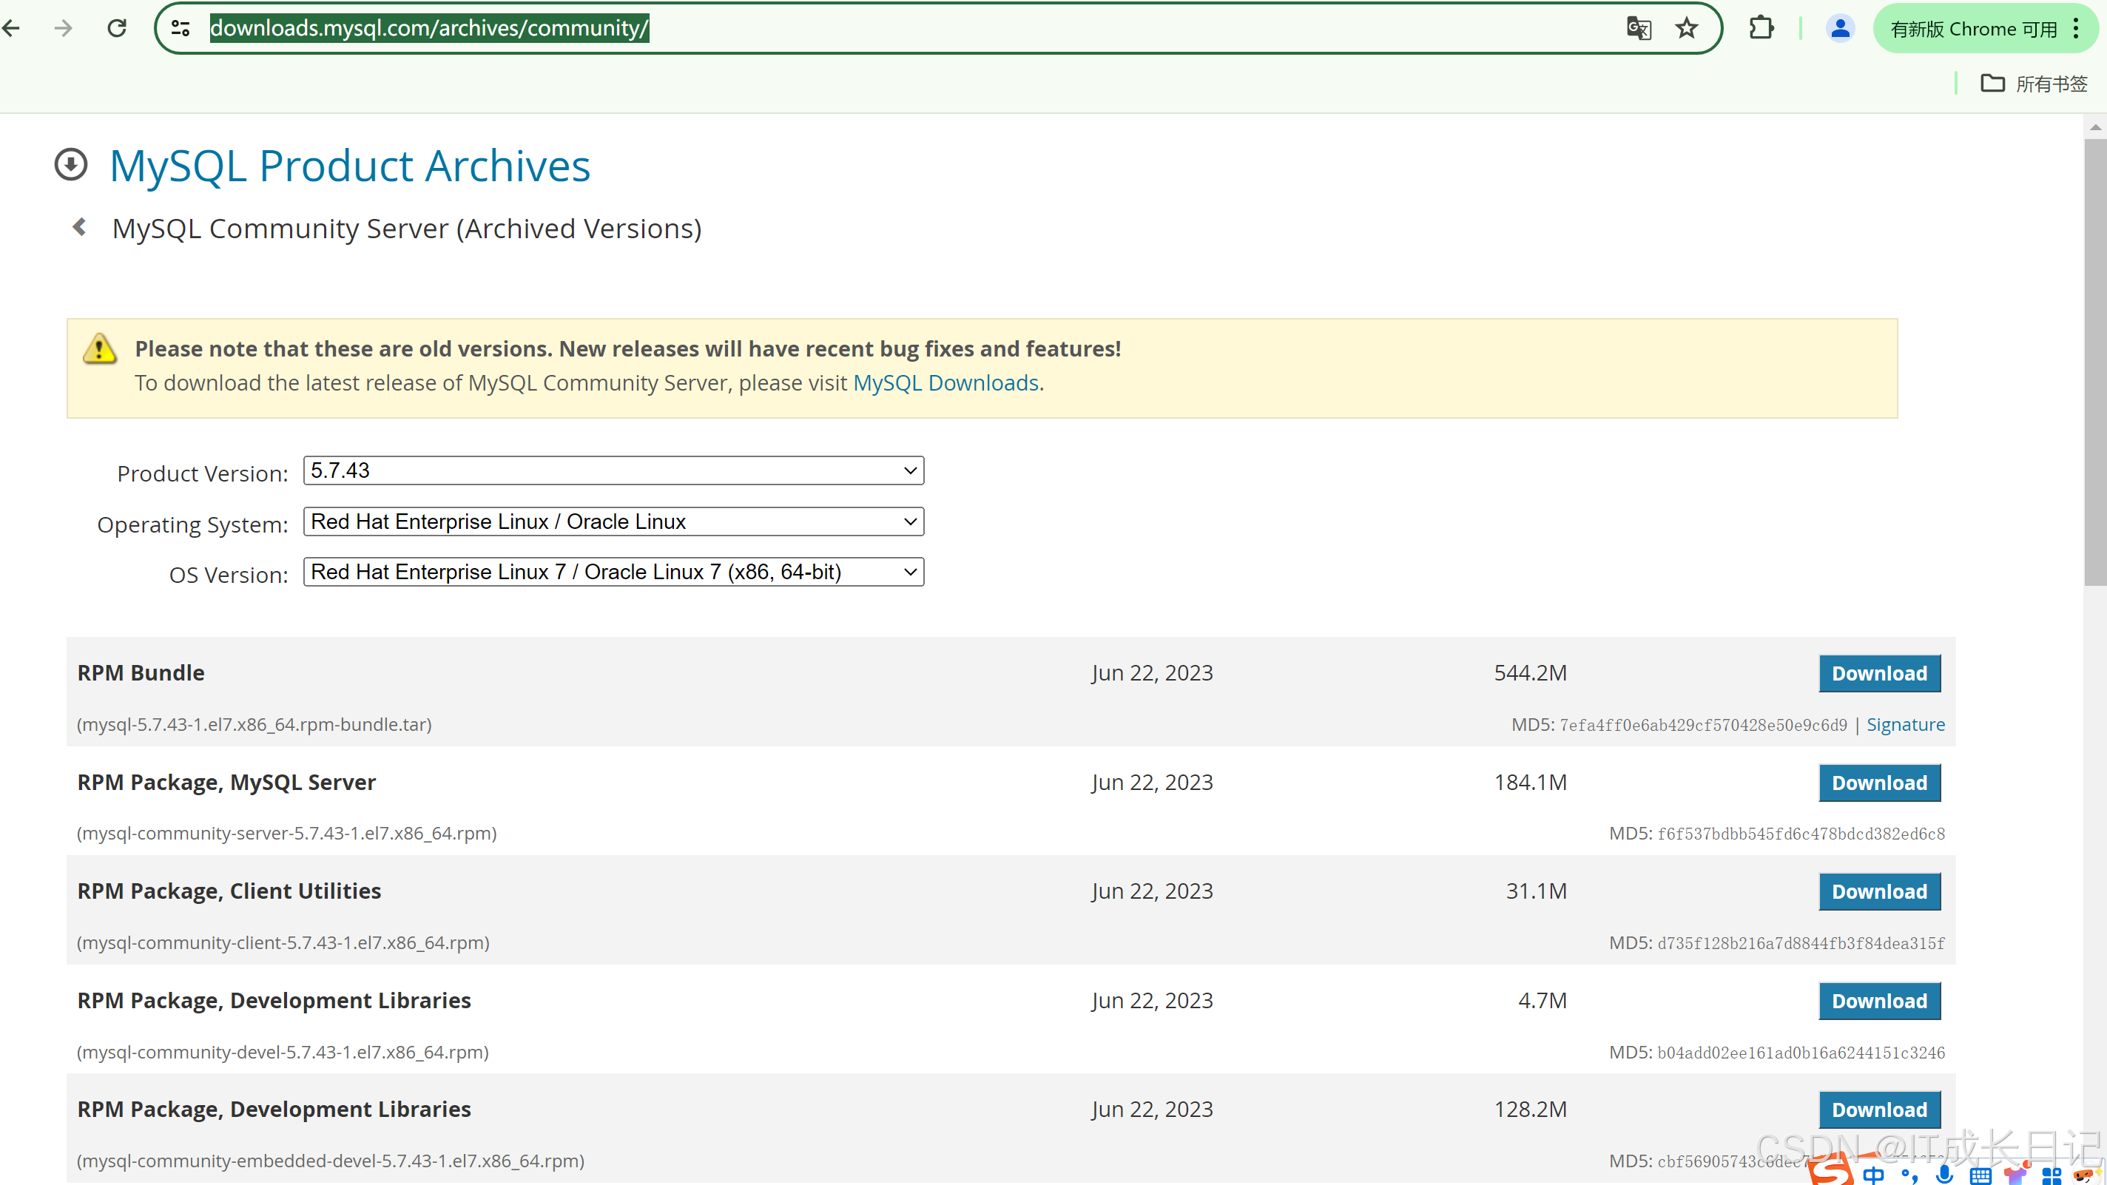Image resolution: width=2107 pixels, height=1185 pixels.
Task: Open the extensions puzzle icon
Action: tap(1761, 29)
